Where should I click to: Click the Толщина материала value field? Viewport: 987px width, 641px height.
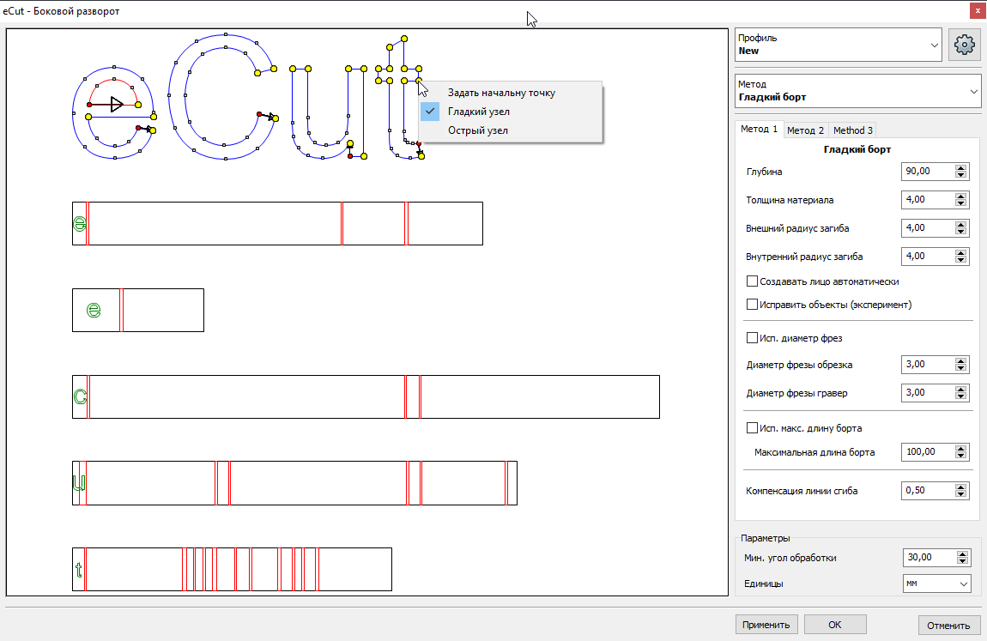(928, 199)
